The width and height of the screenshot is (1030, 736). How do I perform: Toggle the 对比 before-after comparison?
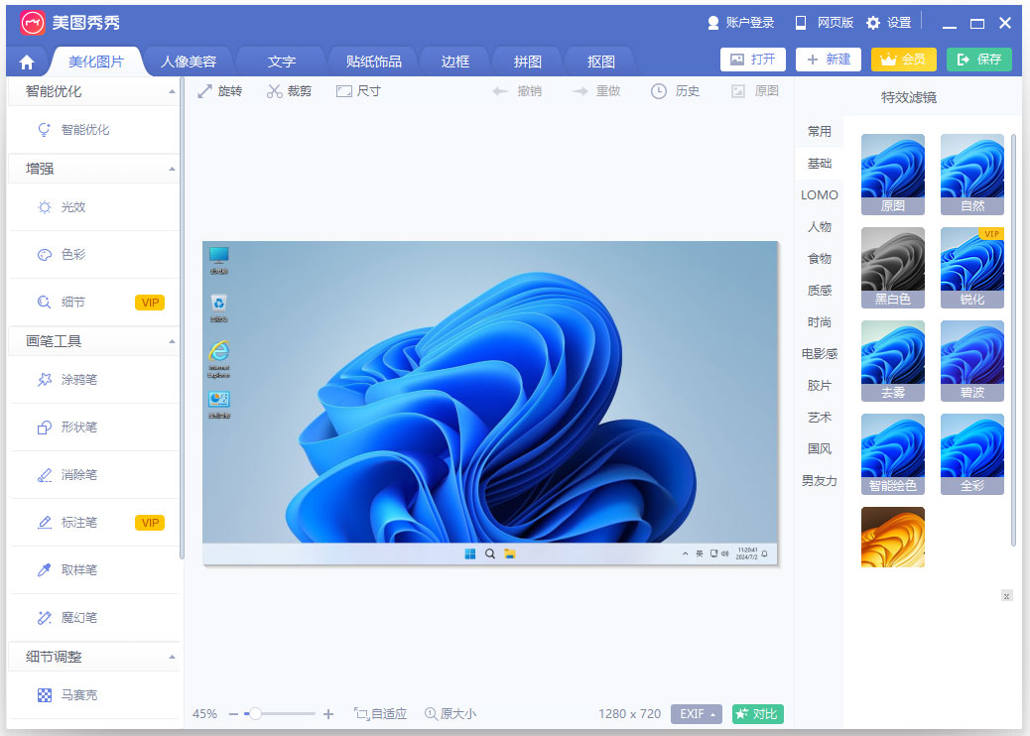tap(756, 713)
